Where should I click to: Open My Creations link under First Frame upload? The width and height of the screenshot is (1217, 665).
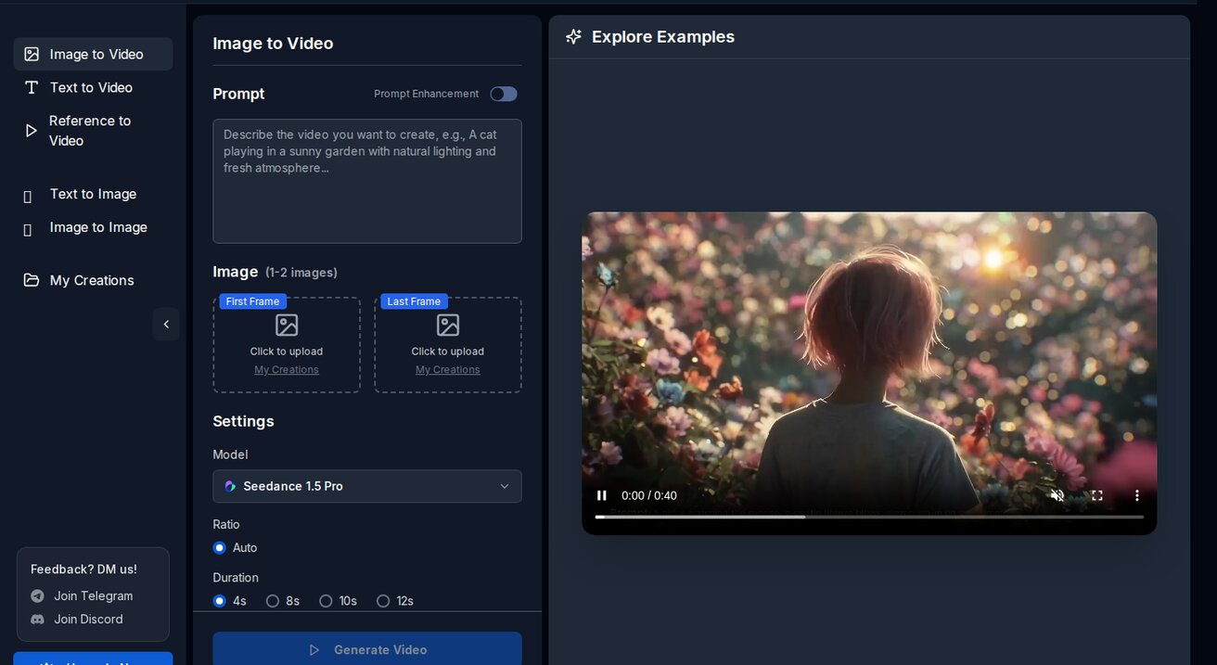[x=286, y=369]
